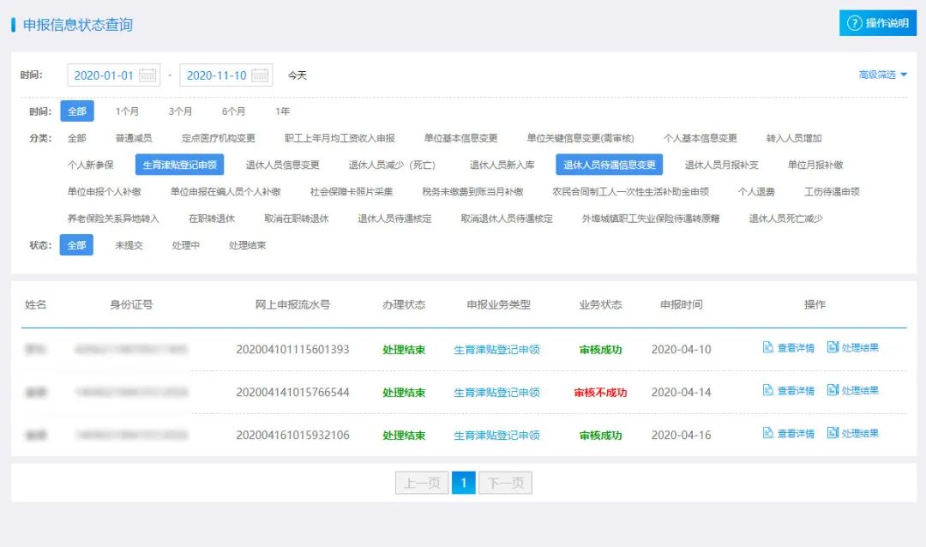Click the start date field 2020-01-01

click(104, 75)
